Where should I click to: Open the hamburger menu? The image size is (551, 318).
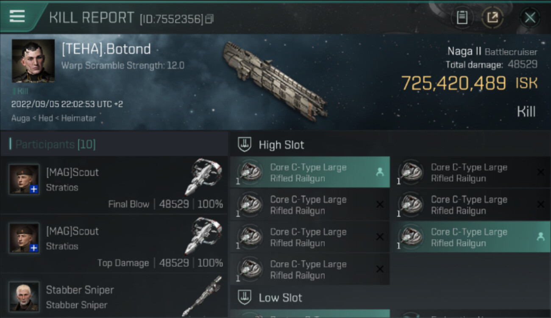[x=17, y=17]
